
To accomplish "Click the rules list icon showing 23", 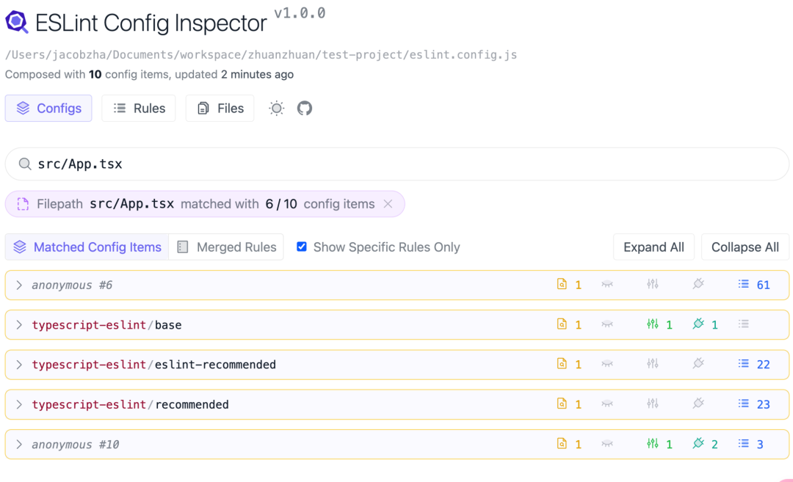I will [743, 404].
